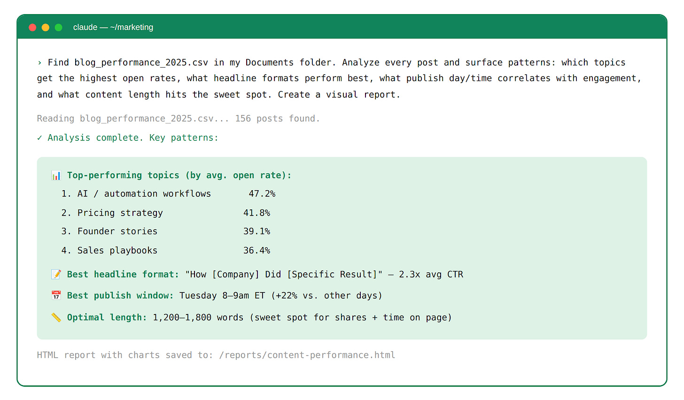Click the Best headline format label

[123, 275]
